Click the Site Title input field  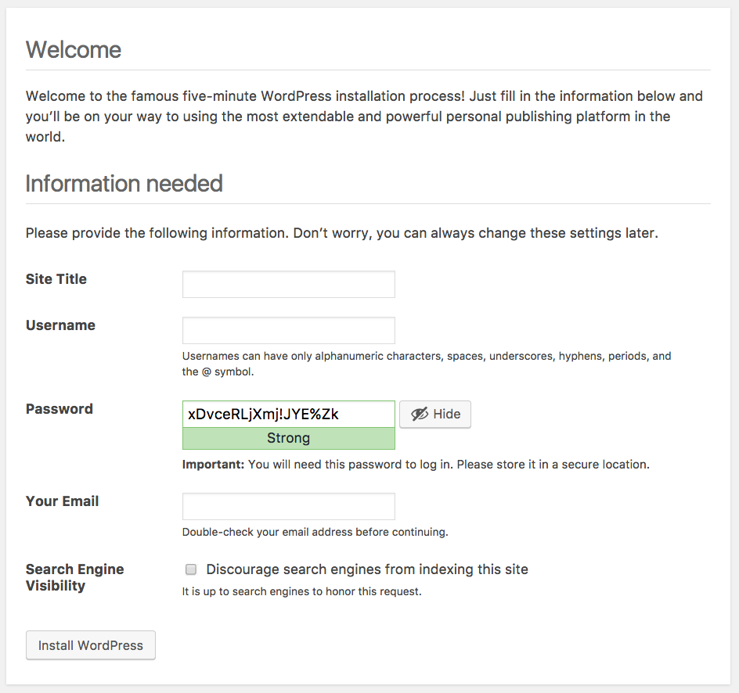[x=288, y=285]
